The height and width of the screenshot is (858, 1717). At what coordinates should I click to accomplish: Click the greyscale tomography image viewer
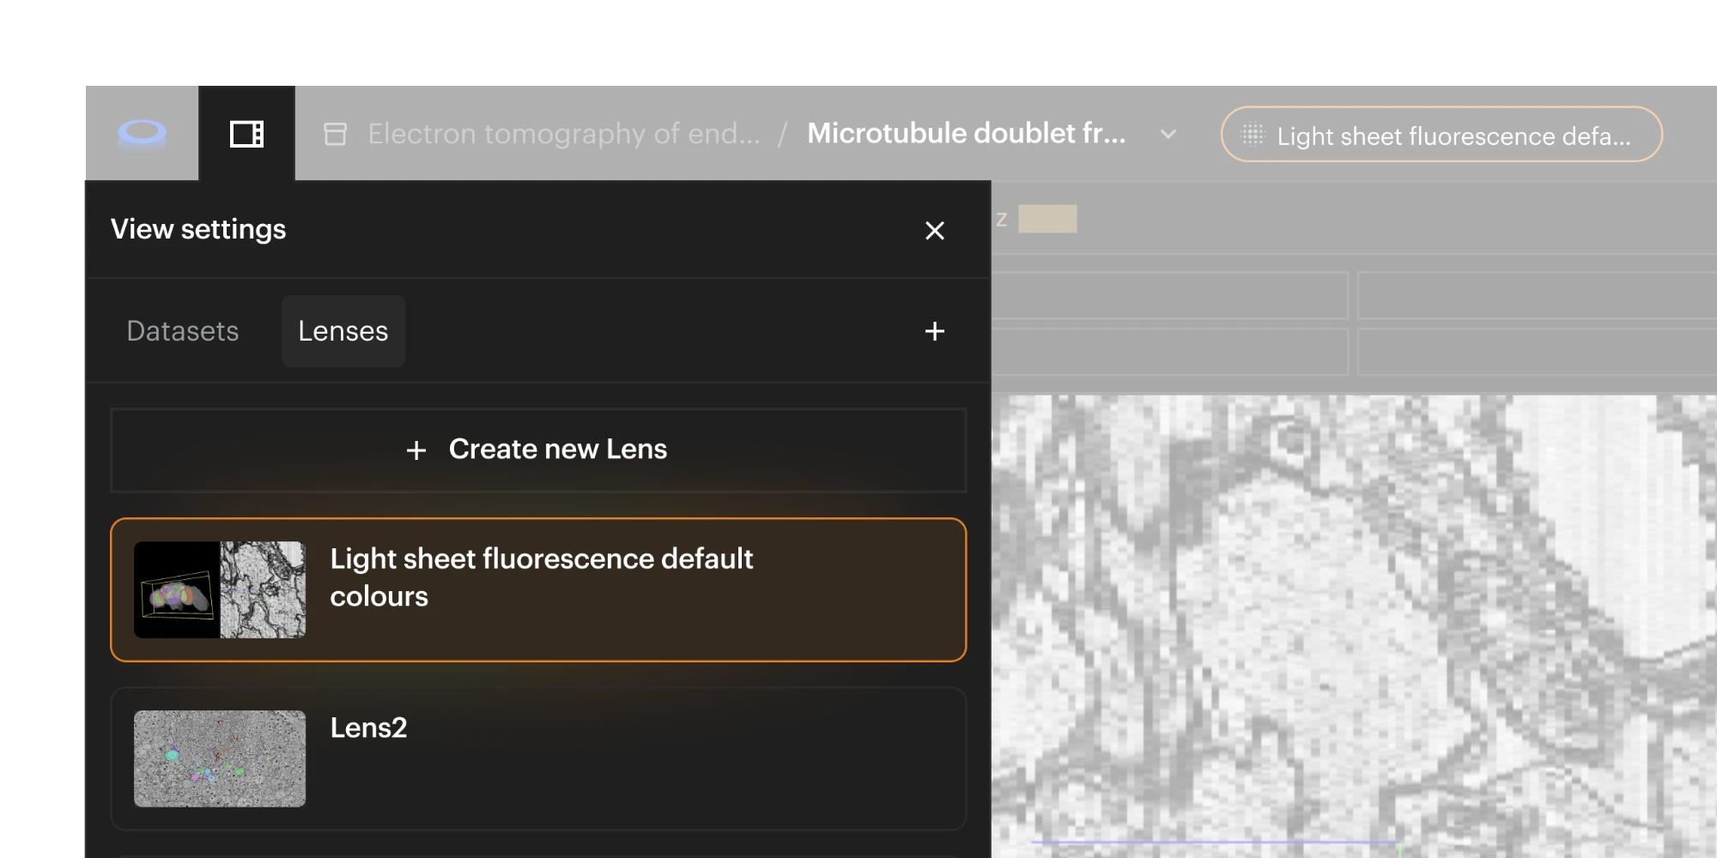click(x=1354, y=626)
